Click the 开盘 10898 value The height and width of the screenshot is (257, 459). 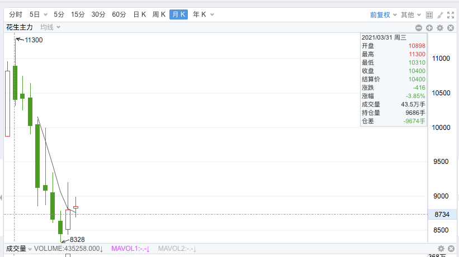click(417, 46)
